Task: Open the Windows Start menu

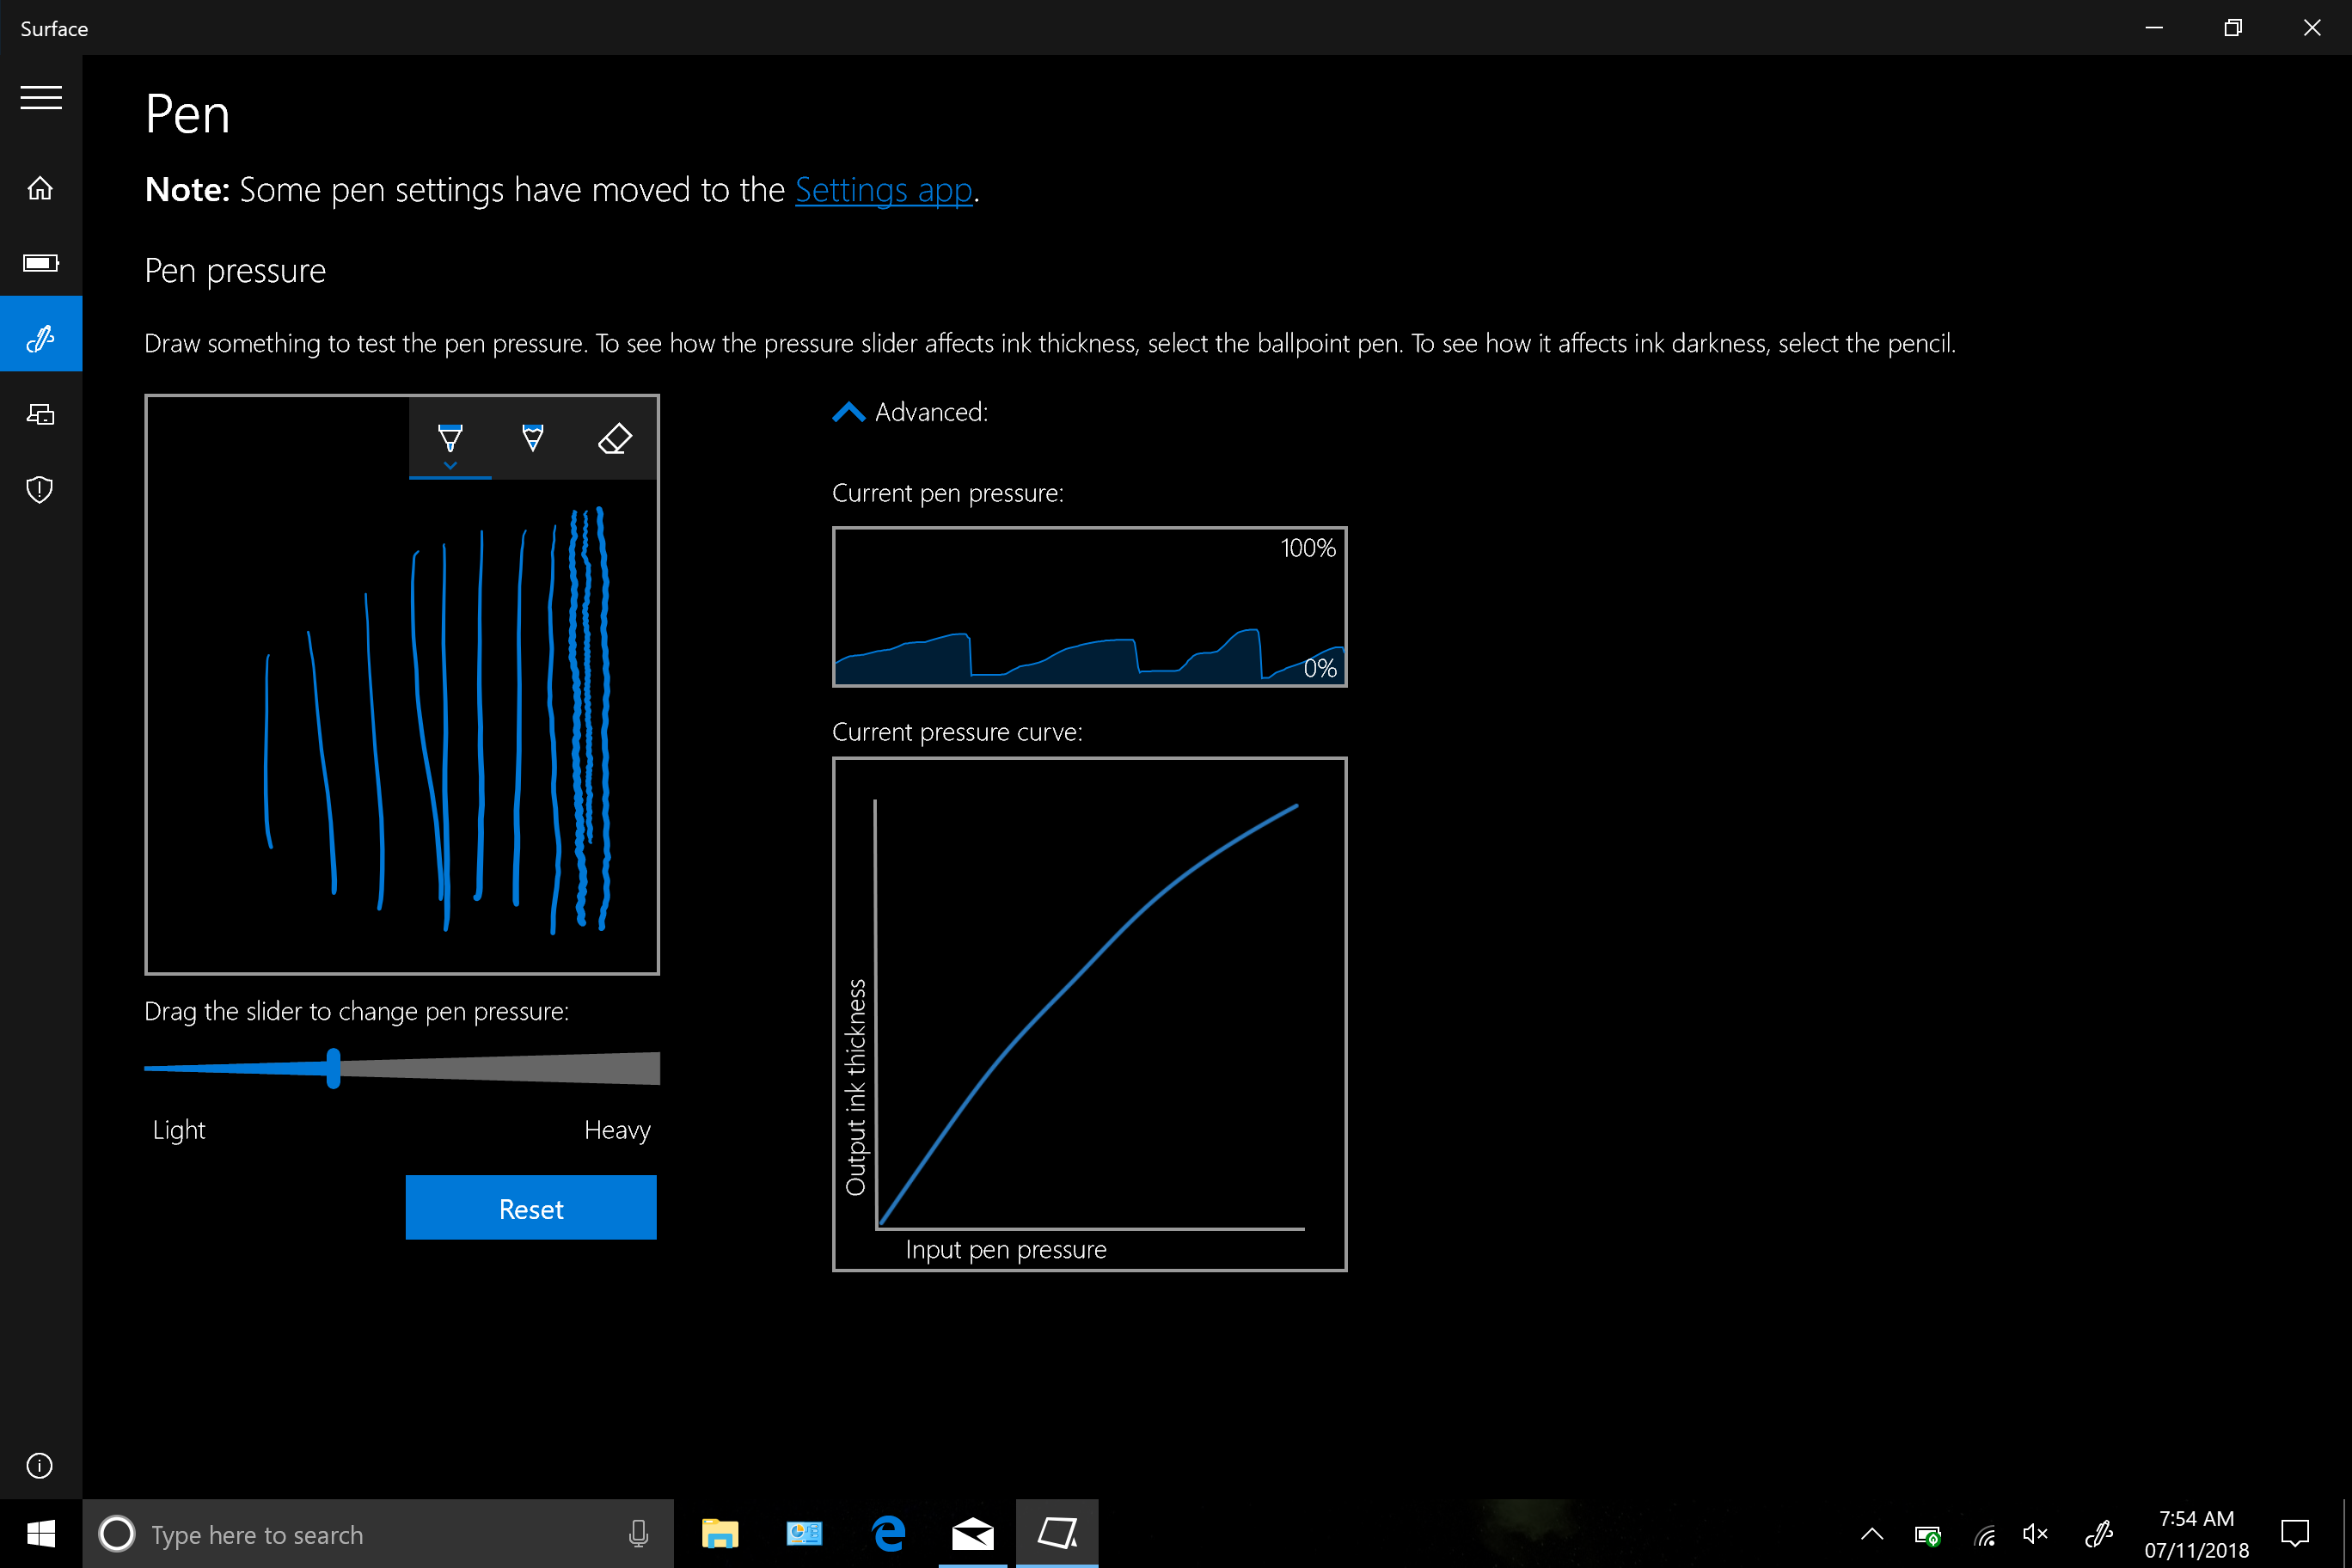Action: (x=41, y=1533)
